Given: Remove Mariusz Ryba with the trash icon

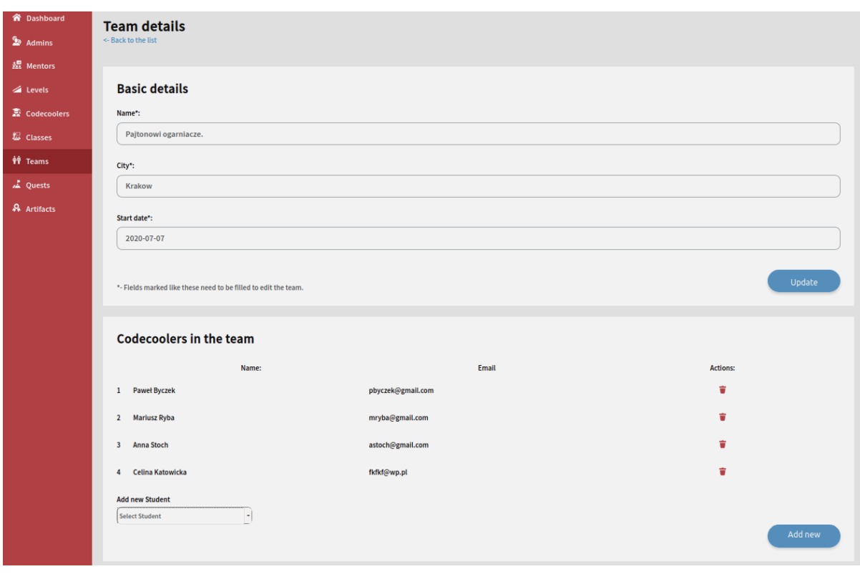Looking at the screenshot, I should click(x=722, y=417).
